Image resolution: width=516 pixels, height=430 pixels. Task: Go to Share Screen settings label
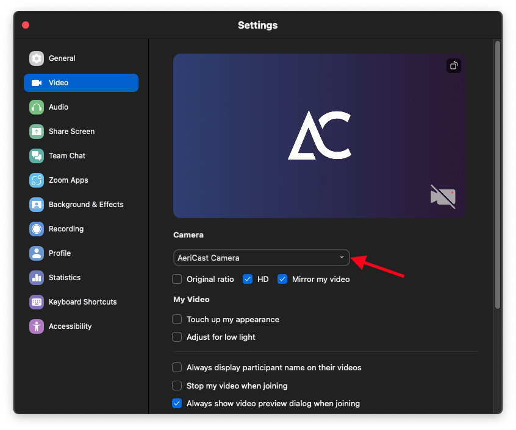tap(72, 132)
